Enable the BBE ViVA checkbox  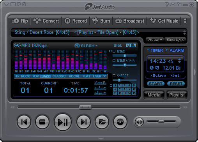coord(114,60)
